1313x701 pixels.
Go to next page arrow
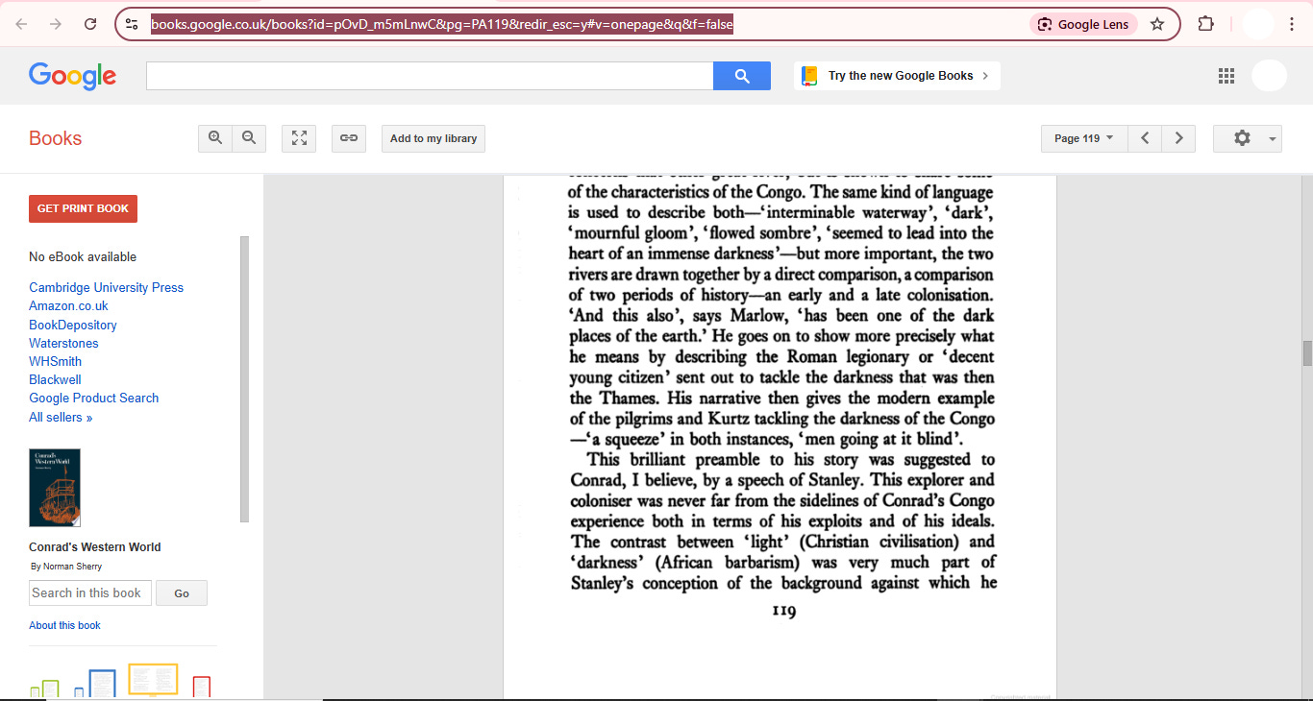(1178, 138)
